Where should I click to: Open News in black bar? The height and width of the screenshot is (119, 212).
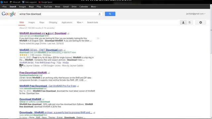57,7
